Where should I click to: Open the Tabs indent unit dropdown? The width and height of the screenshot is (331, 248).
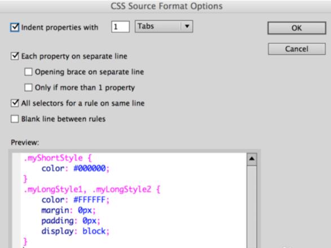click(x=164, y=26)
